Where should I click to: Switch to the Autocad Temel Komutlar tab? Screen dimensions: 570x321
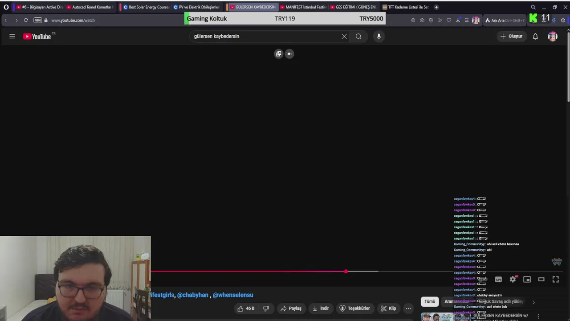coord(90,7)
